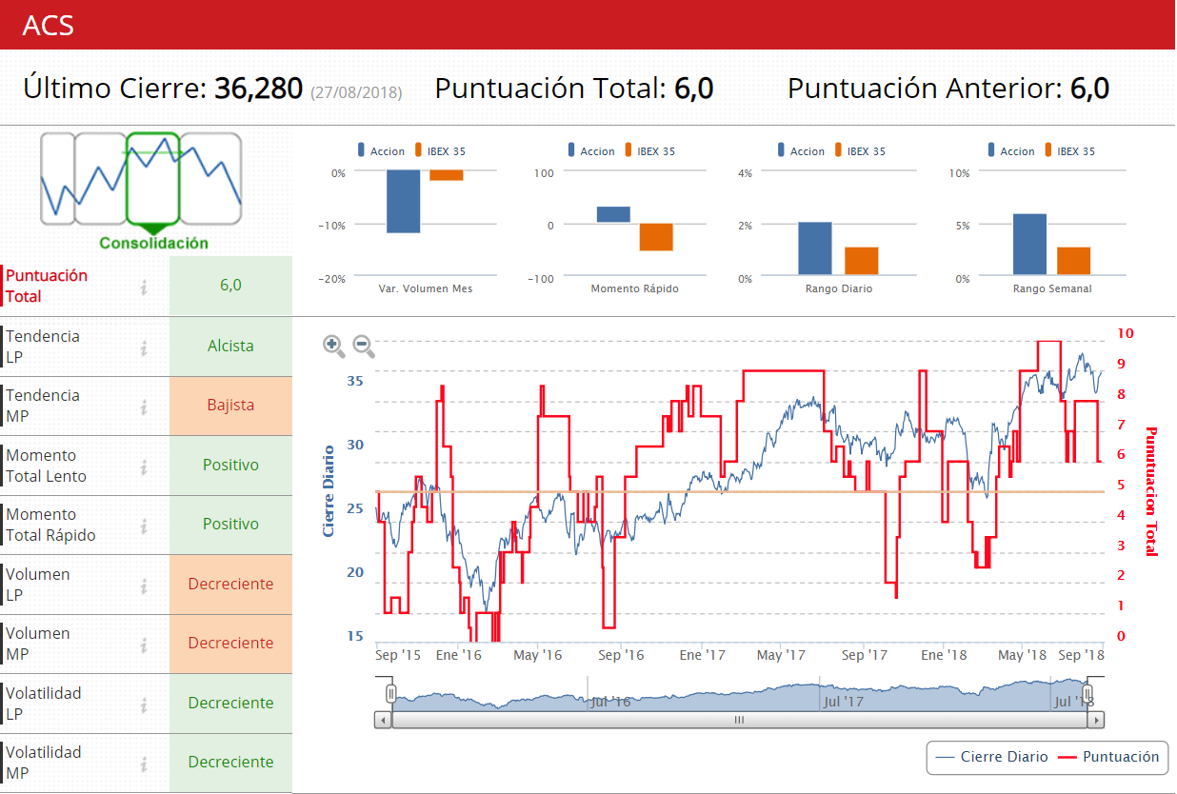Click the green 6,0 score cell

tap(230, 286)
